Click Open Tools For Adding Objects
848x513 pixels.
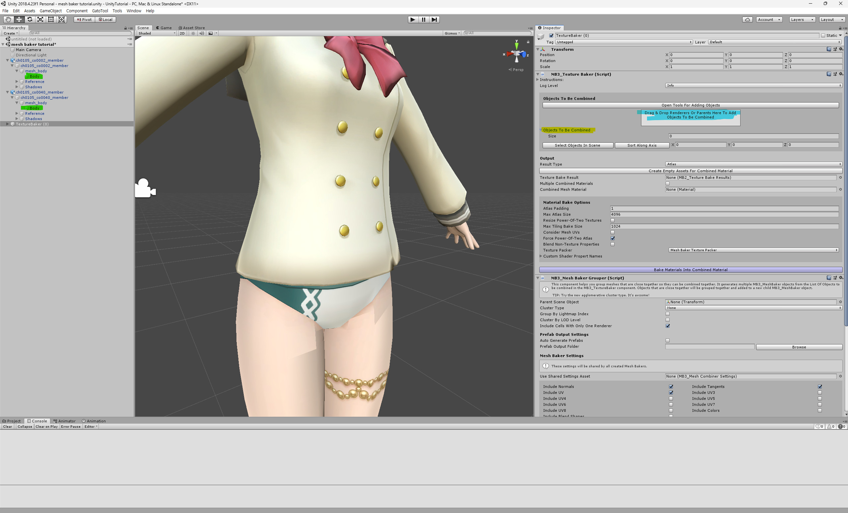pyautogui.click(x=690, y=106)
